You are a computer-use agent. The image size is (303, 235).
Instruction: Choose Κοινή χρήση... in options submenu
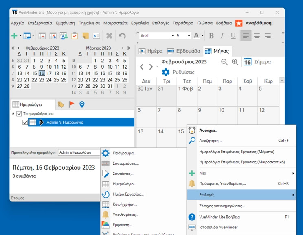coord(143,205)
